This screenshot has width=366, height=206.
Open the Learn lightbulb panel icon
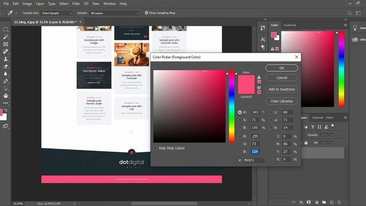tap(355, 28)
